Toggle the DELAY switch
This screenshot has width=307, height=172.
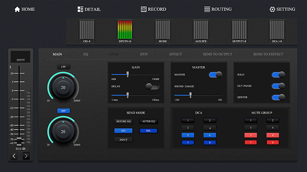click(153, 86)
